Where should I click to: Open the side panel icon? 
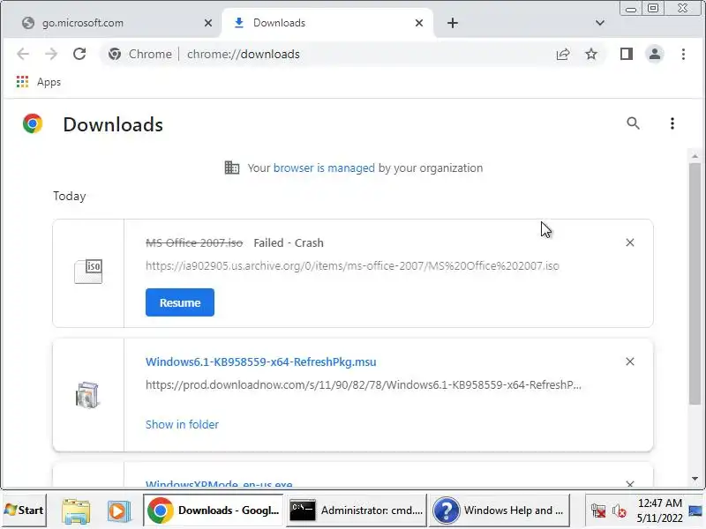tap(627, 54)
